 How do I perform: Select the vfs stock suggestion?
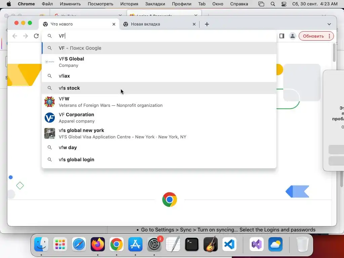point(159,88)
